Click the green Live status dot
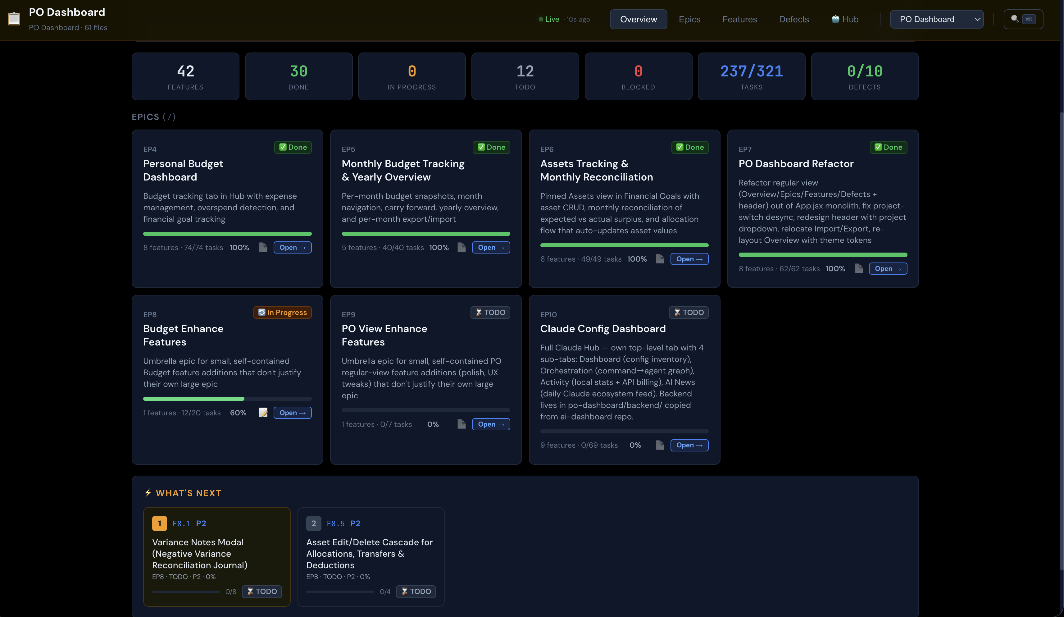The width and height of the screenshot is (1064, 617). tap(540, 20)
